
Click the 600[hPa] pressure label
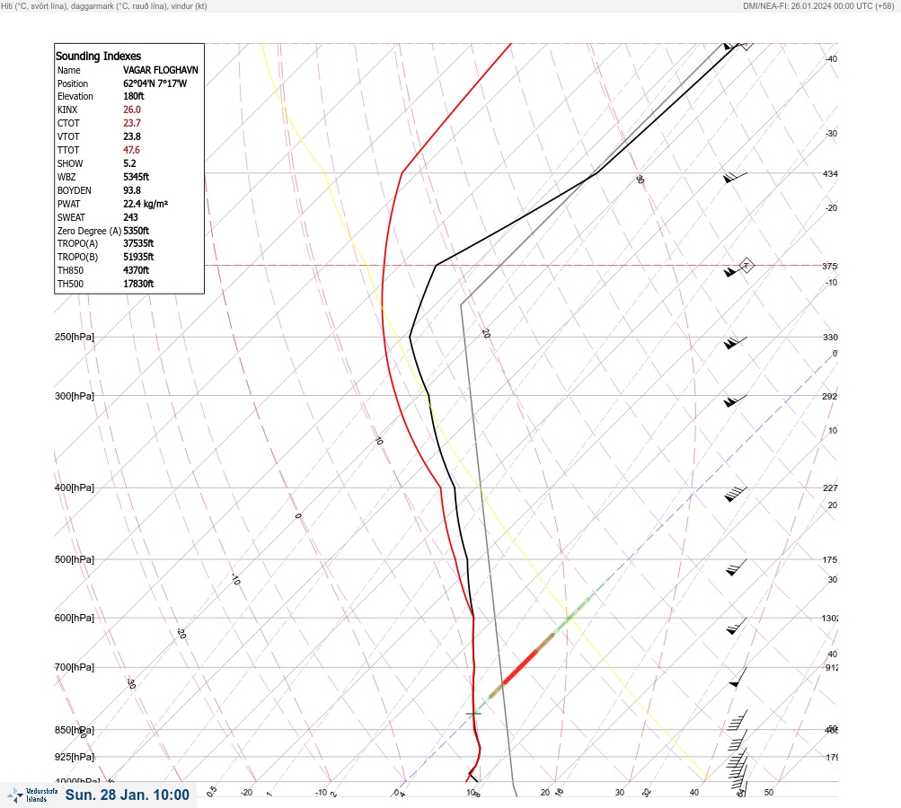75,618
